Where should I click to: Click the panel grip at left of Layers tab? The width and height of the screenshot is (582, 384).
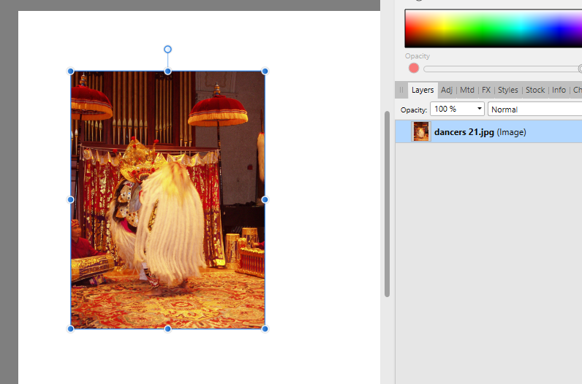[x=401, y=90]
